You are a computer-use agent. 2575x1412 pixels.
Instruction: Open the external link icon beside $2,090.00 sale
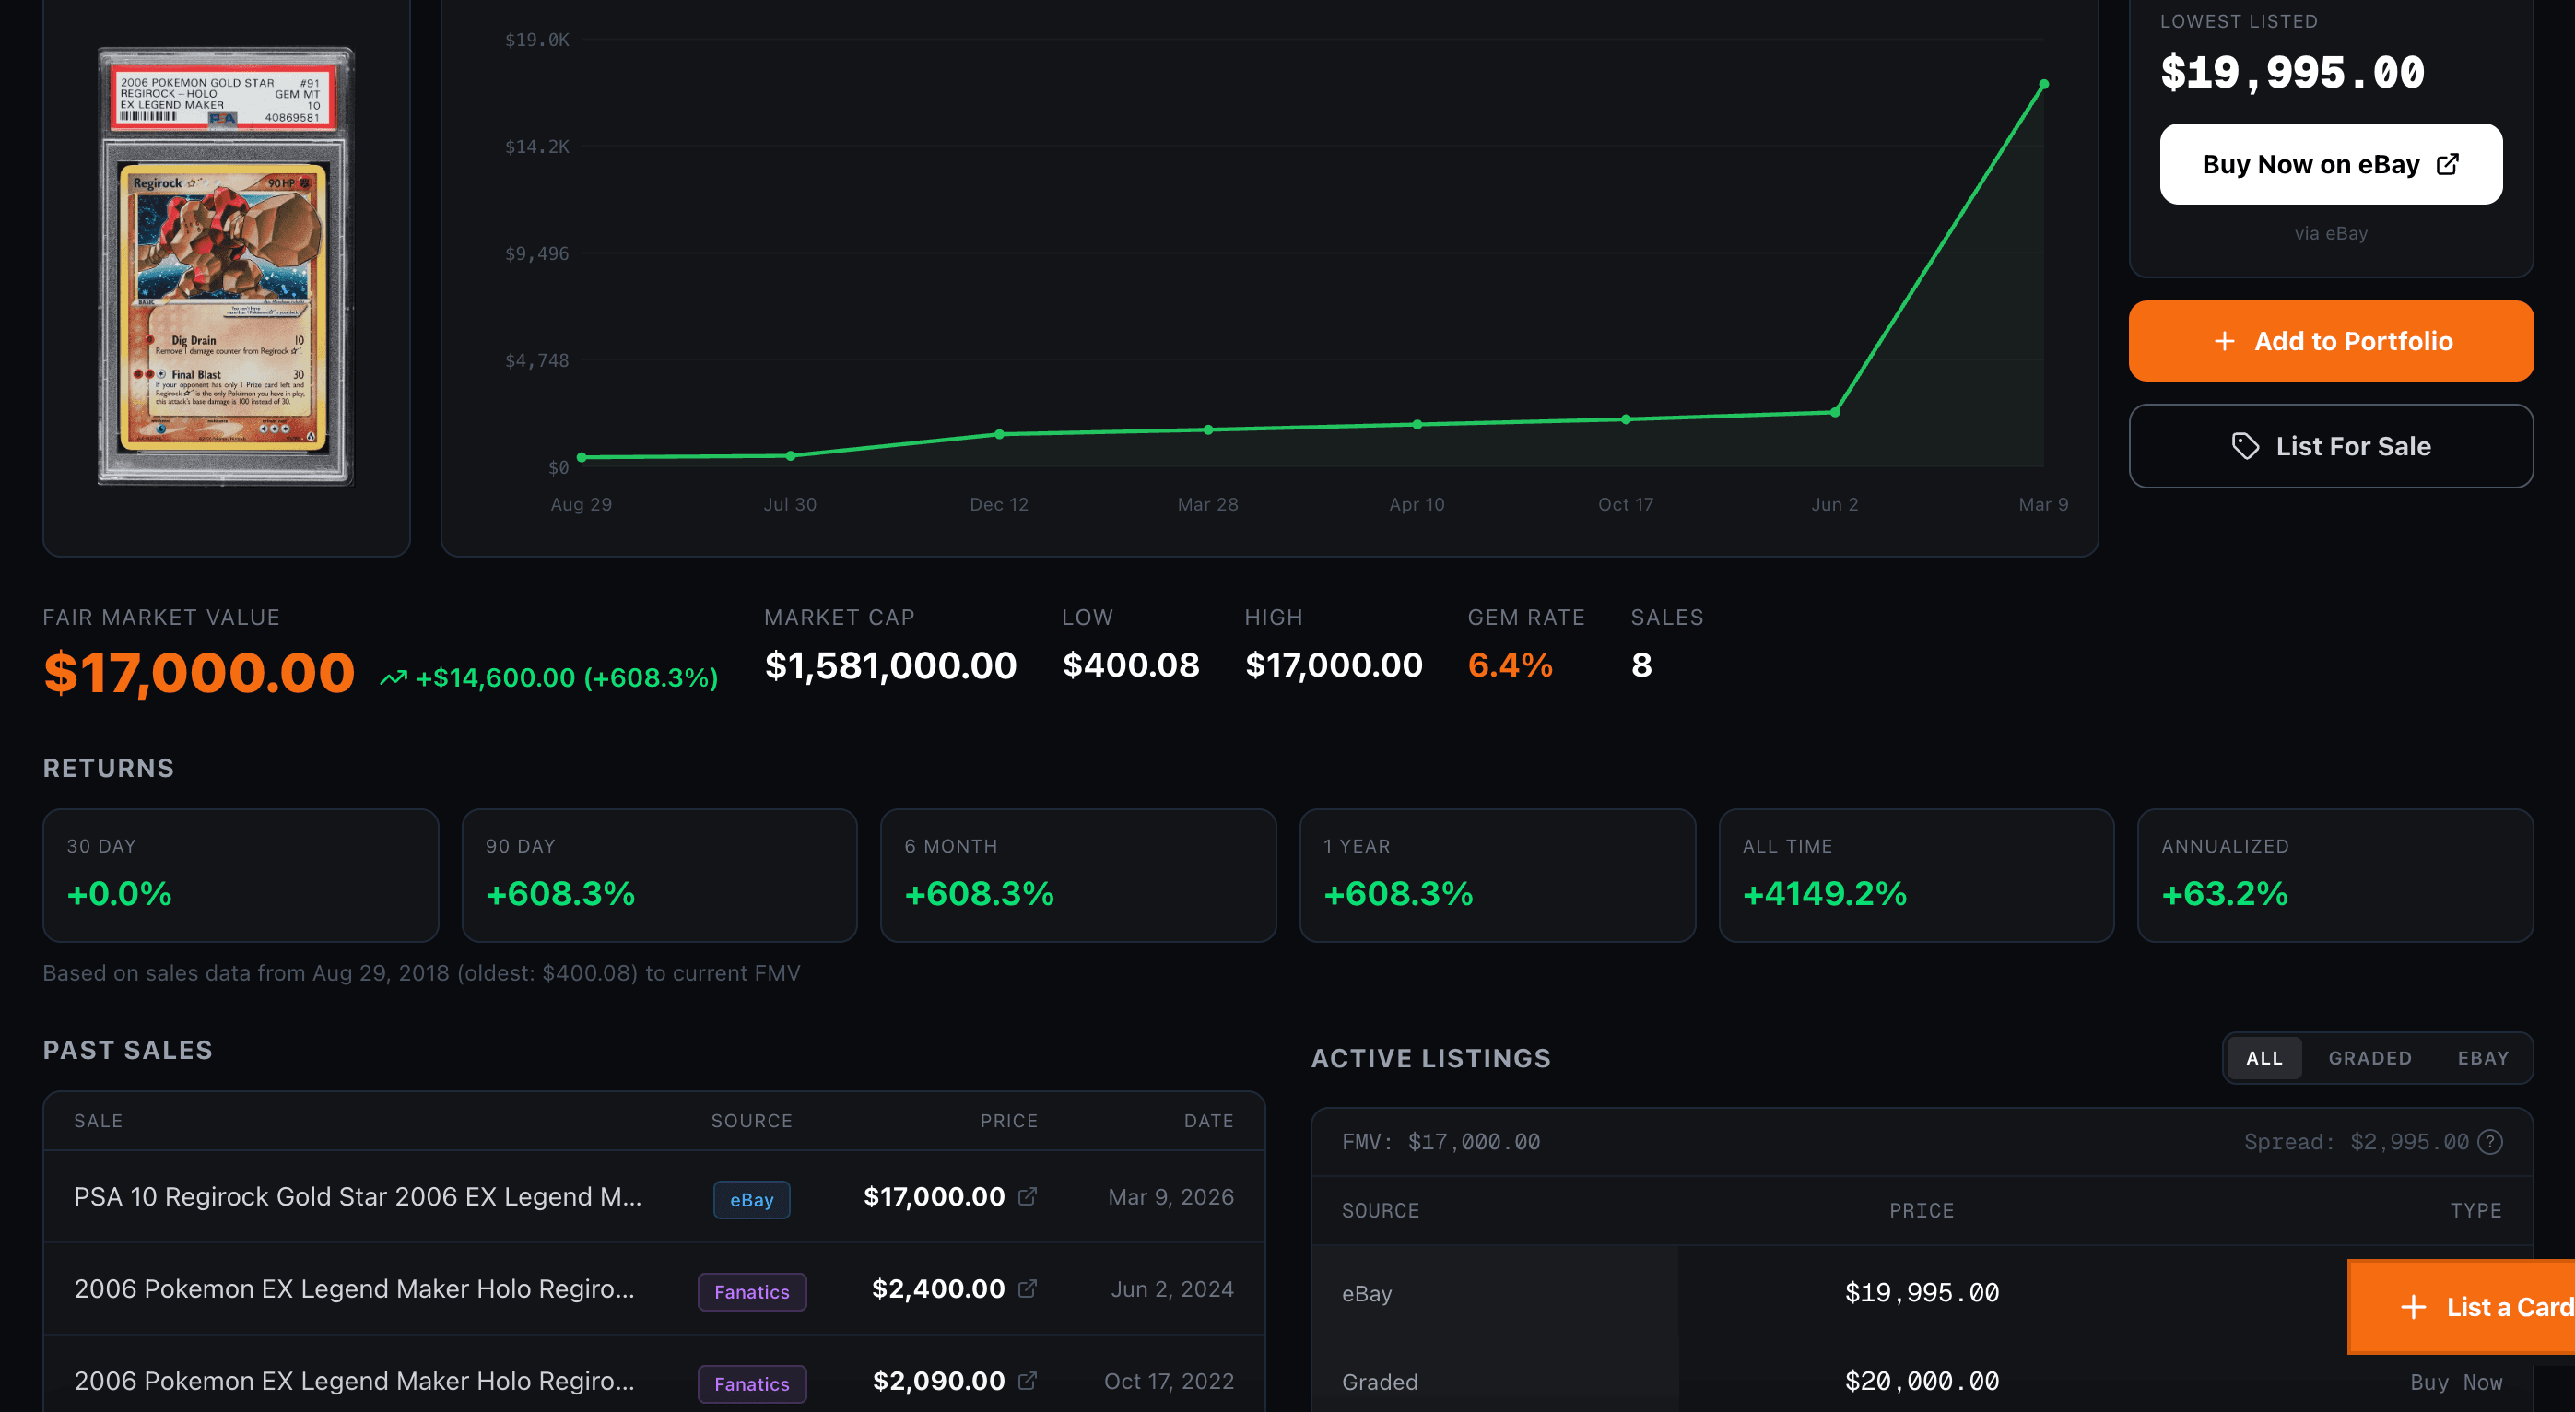coord(1027,1380)
